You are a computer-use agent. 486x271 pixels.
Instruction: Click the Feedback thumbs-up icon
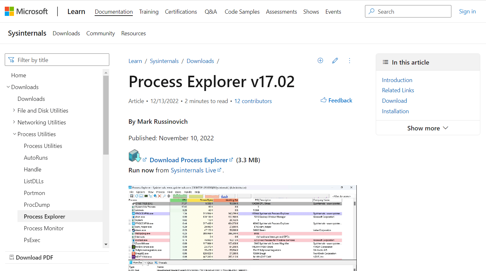pos(324,100)
